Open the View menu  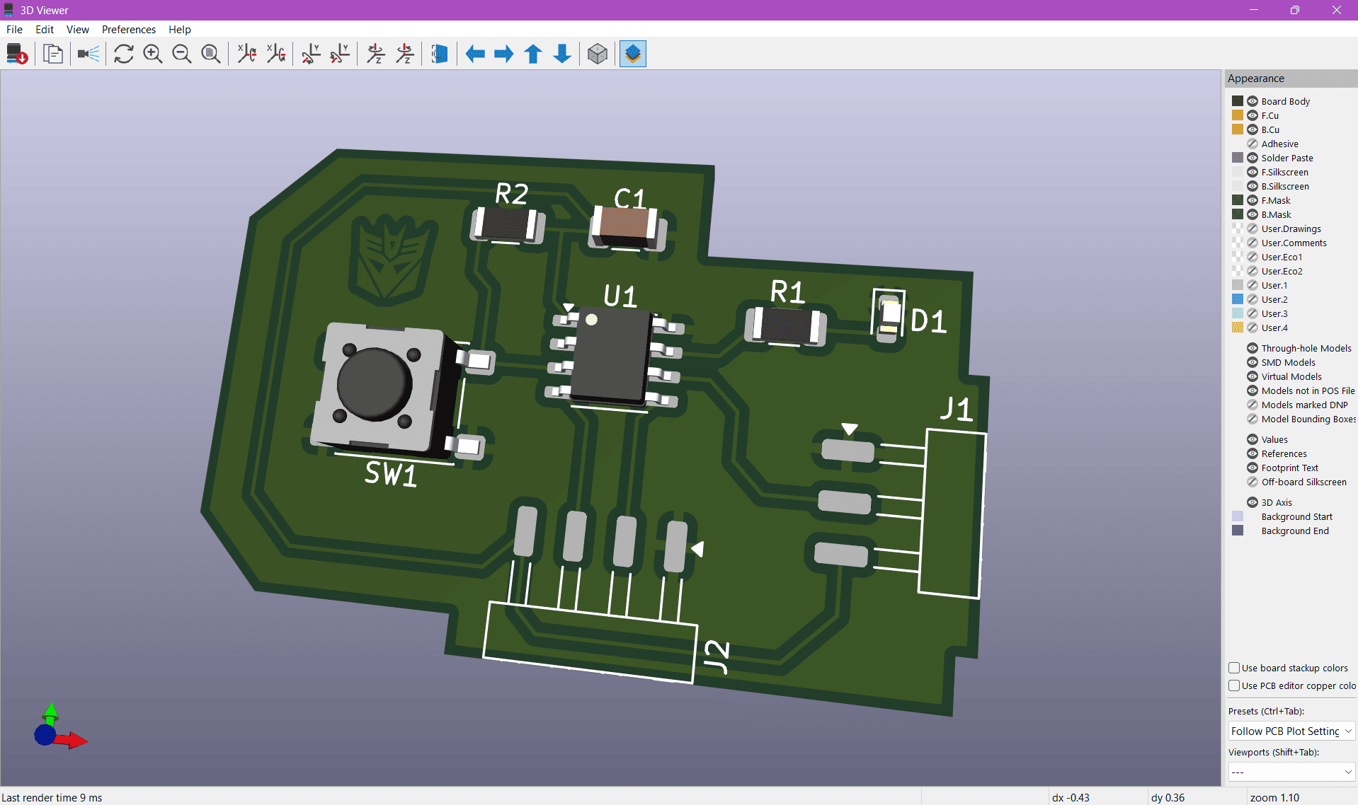[x=77, y=29]
